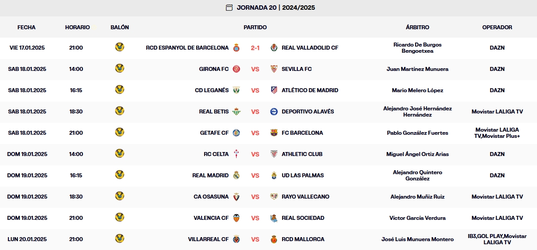Click the Real Sociedad crest

tap(274, 218)
